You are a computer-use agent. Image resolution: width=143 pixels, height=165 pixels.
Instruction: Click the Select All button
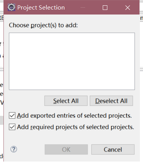(66, 101)
